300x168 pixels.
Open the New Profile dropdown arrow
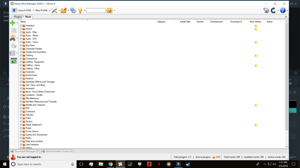pos(50,10)
